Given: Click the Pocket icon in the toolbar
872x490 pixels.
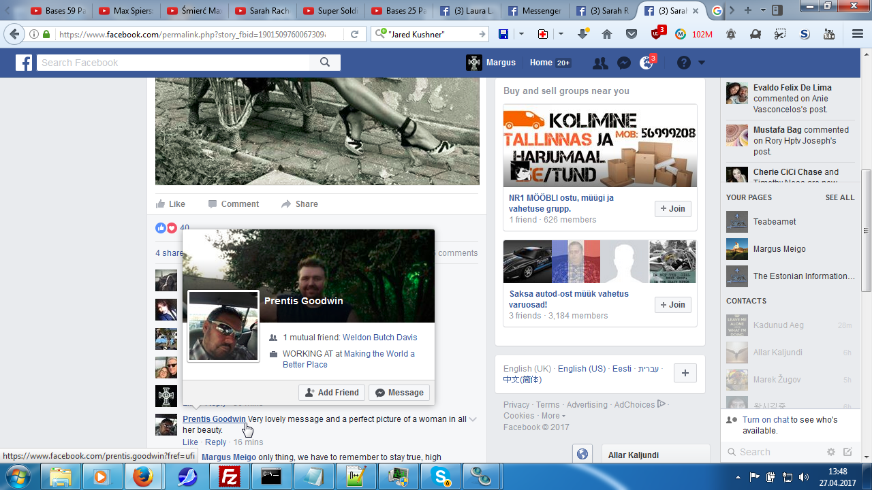Looking at the screenshot, I should pos(632,34).
